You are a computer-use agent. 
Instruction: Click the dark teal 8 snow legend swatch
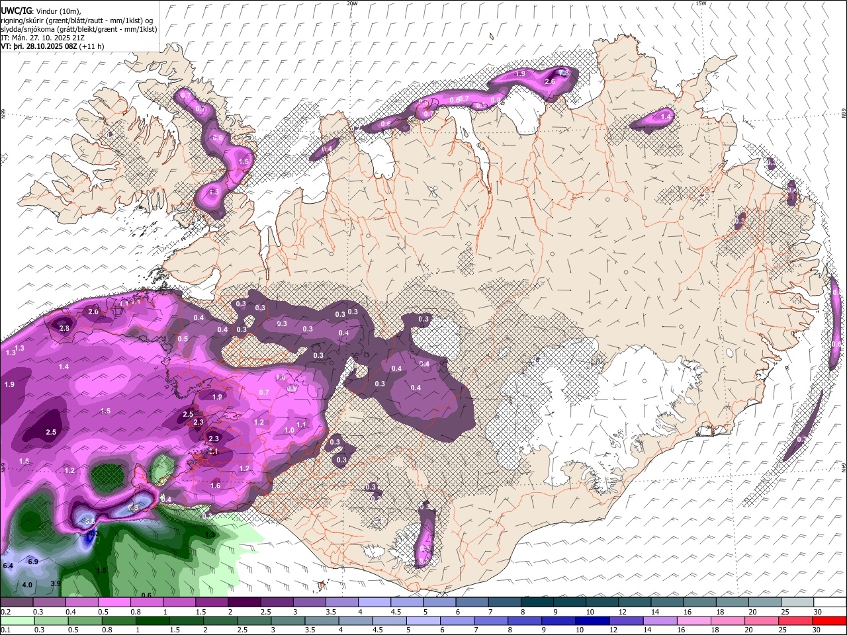pyautogui.click(x=537, y=603)
